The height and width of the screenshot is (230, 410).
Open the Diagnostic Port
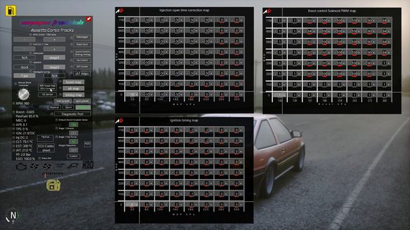(72, 114)
